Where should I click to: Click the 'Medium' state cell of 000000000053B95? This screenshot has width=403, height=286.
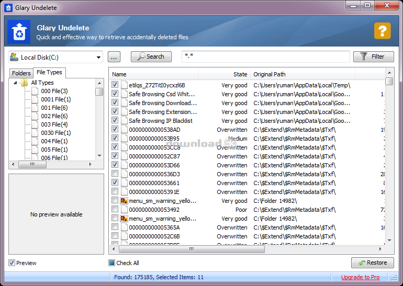pos(238,139)
